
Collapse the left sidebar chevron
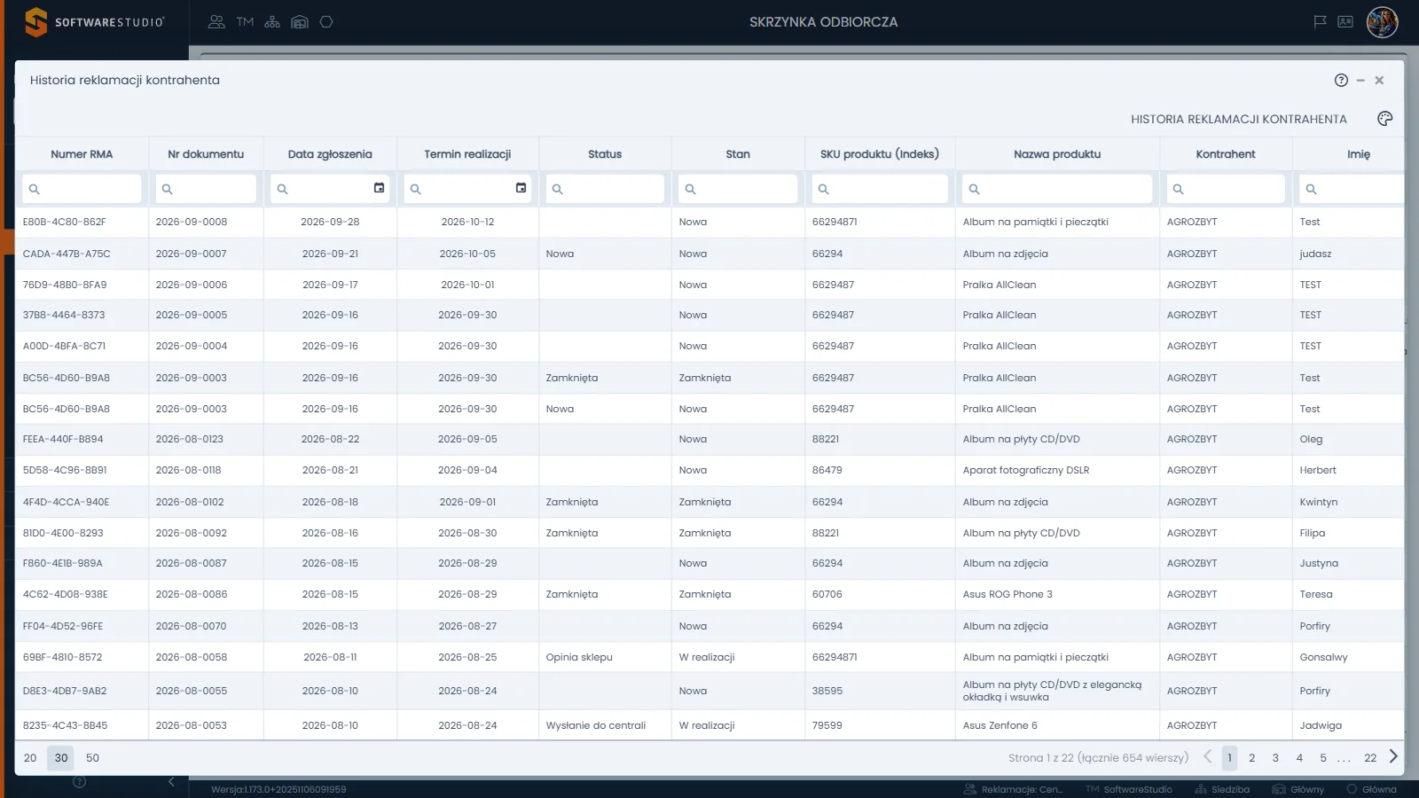tap(172, 782)
